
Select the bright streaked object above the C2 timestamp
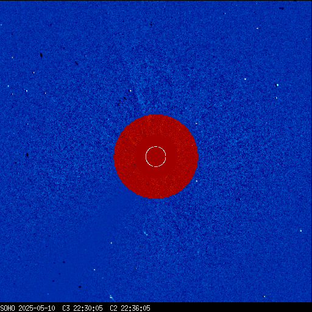112,297
